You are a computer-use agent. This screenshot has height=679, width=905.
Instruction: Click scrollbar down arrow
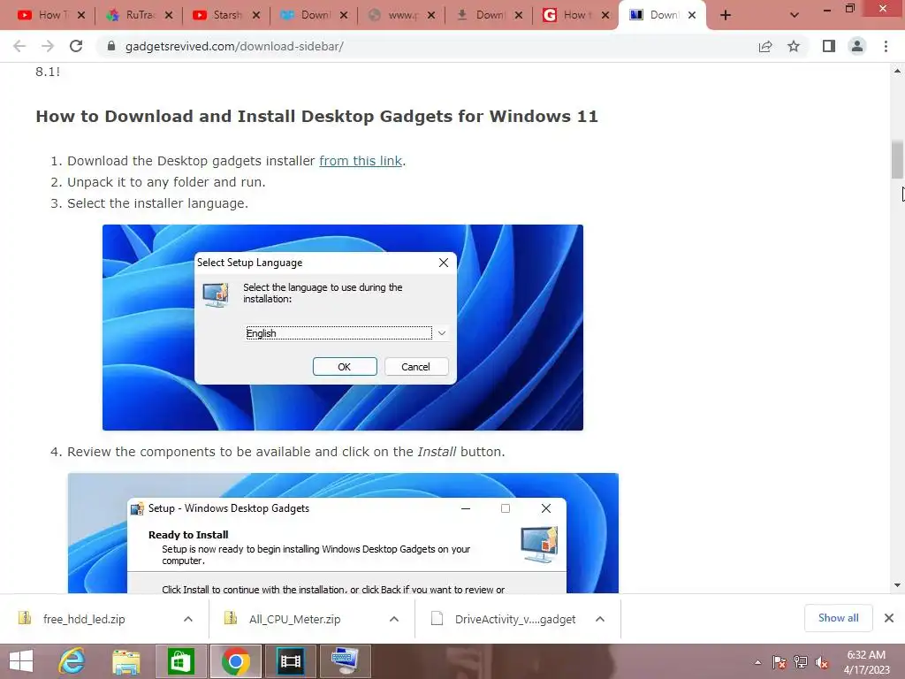coord(897,585)
